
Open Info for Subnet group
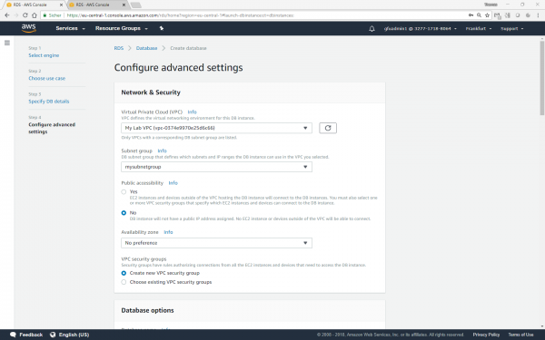click(x=163, y=151)
